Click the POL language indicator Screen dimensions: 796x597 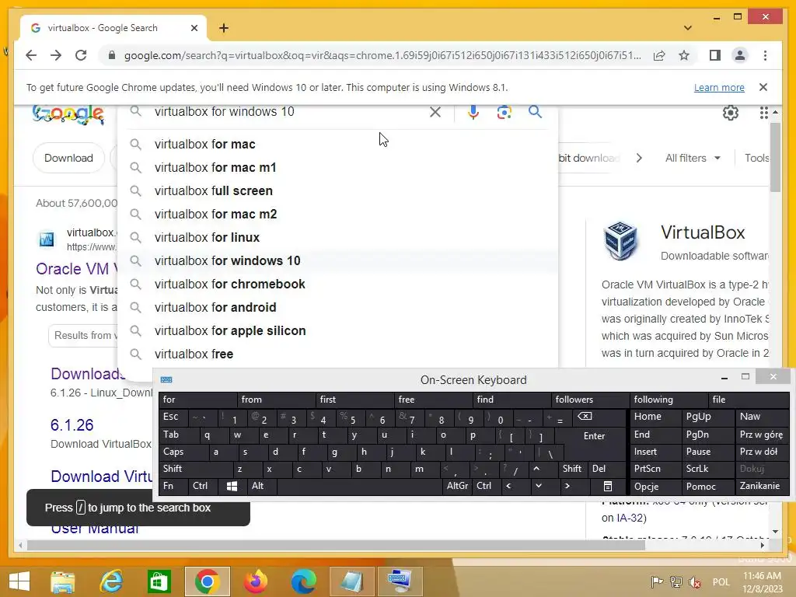coord(721,582)
